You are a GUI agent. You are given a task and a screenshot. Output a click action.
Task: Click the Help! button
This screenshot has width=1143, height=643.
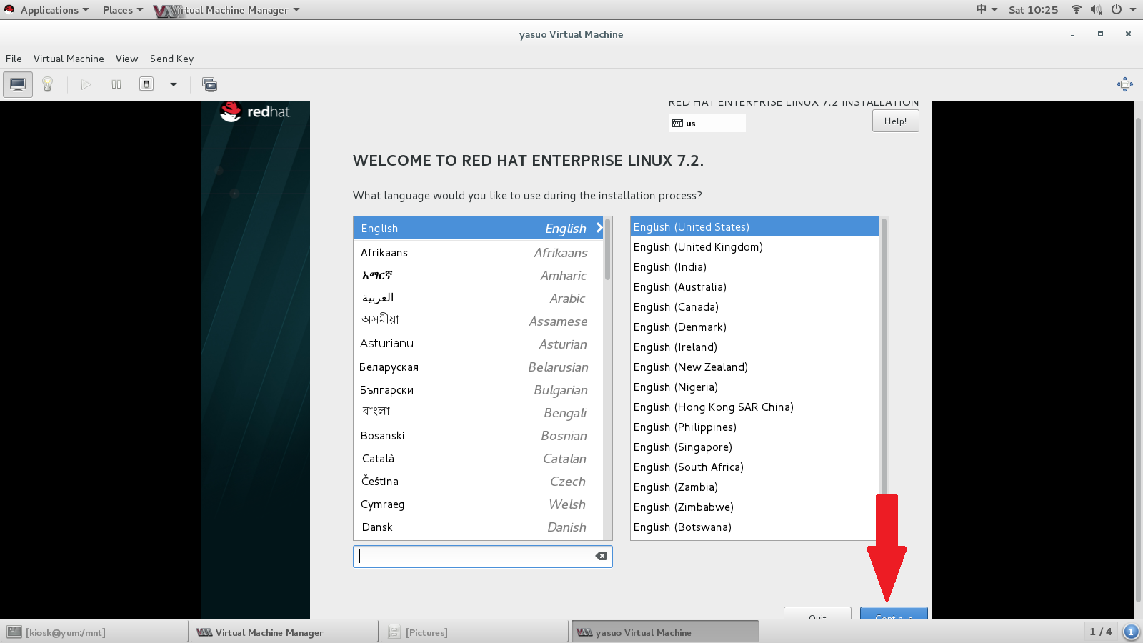pos(895,121)
